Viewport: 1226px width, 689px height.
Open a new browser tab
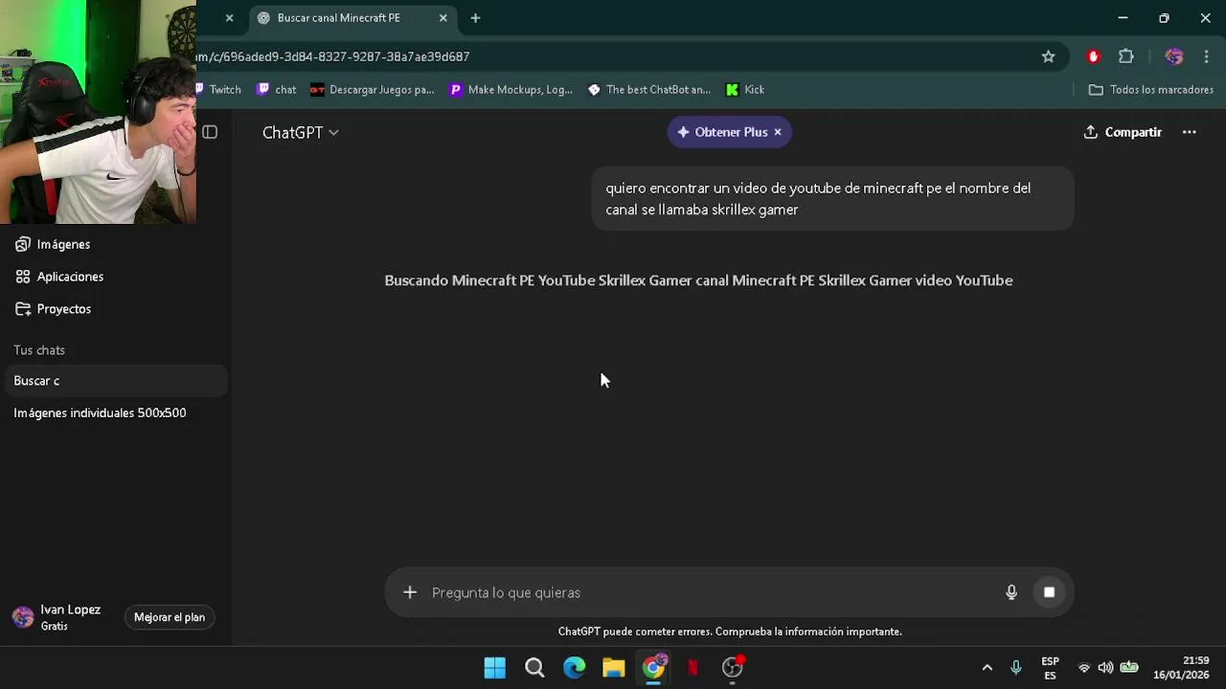click(x=475, y=18)
